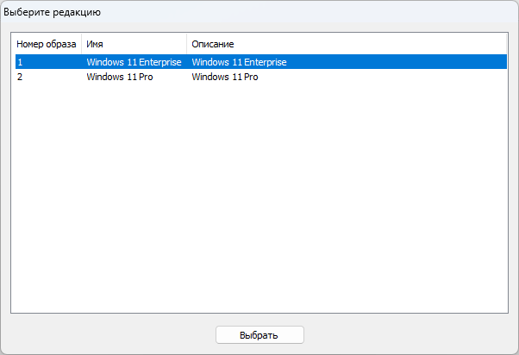
Task: Select Windows 11 Enterprise in Имя column
Action: [134, 62]
